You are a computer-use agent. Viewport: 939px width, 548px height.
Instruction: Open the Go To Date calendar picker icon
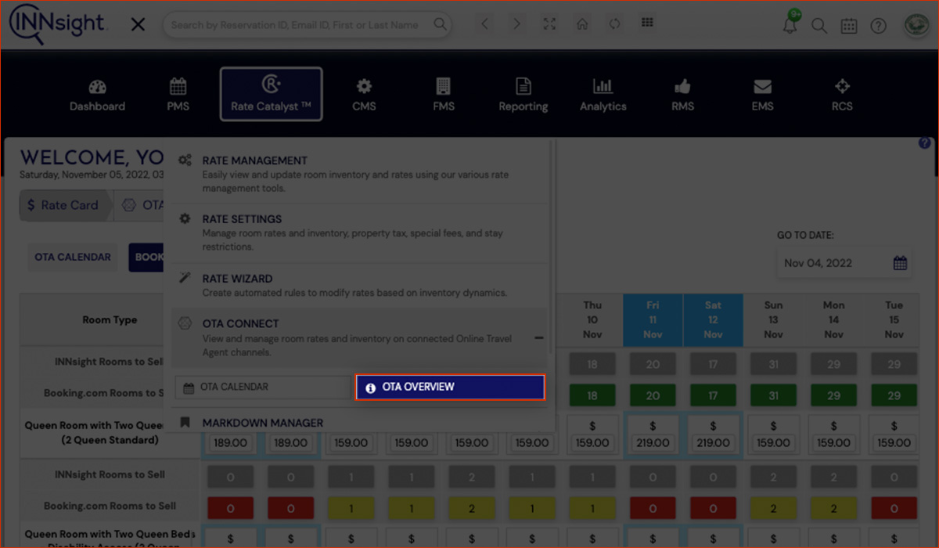[900, 263]
